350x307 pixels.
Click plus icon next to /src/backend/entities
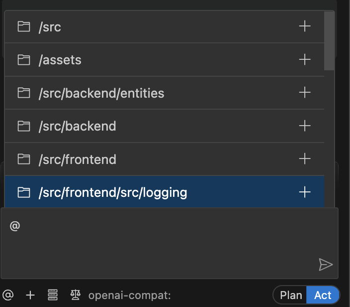(305, 93)
